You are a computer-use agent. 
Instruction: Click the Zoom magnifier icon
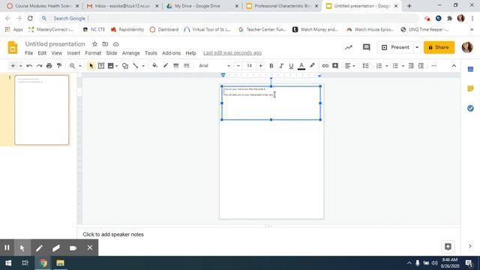coord(72,66)
